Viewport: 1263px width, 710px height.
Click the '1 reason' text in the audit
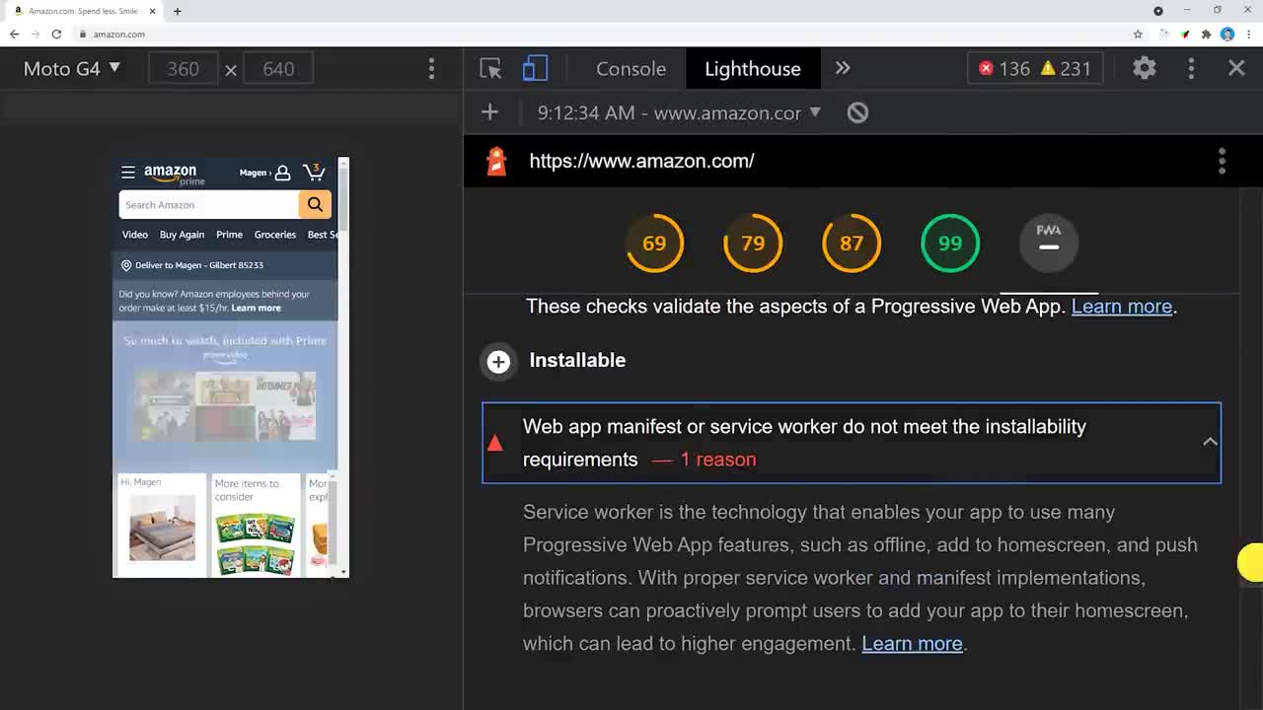pyautogui.click(x=718, y=460)
